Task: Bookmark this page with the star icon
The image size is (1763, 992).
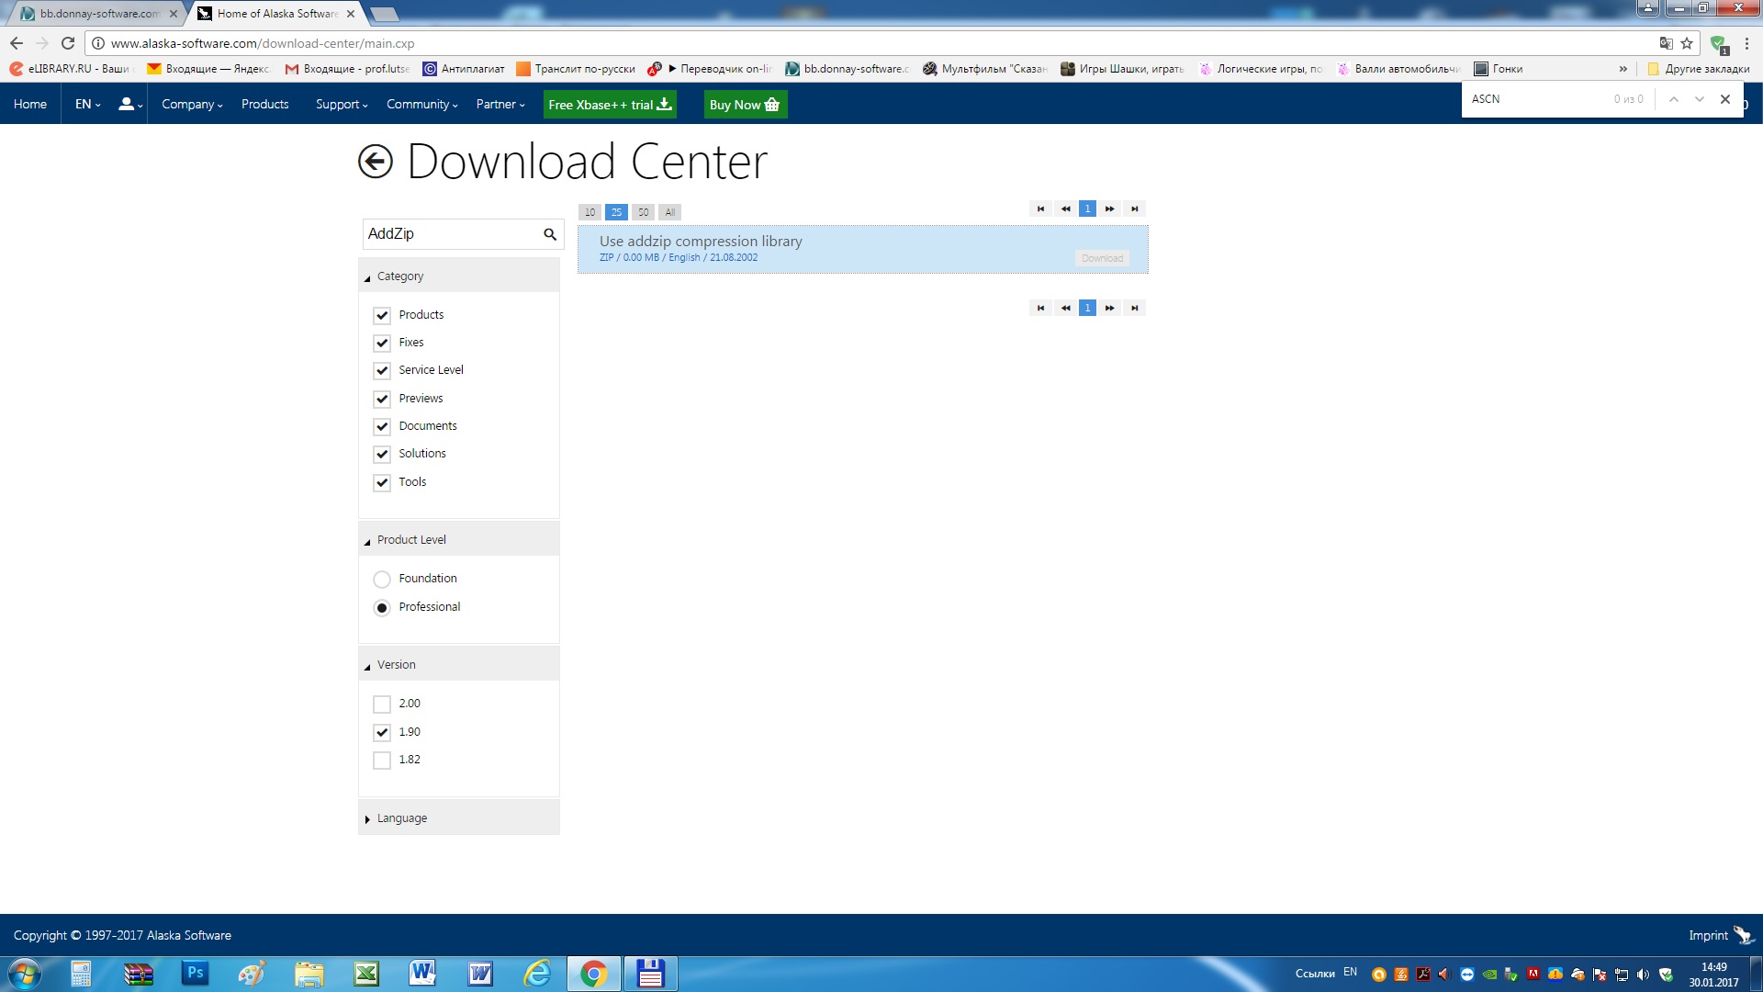Action: click(1687, 43)
